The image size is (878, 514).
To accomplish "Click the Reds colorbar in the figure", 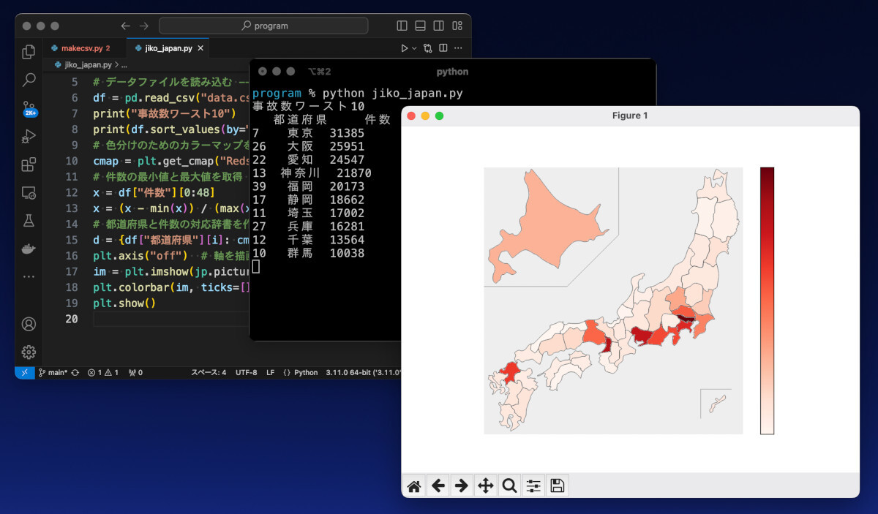I will tap(767, 301).
